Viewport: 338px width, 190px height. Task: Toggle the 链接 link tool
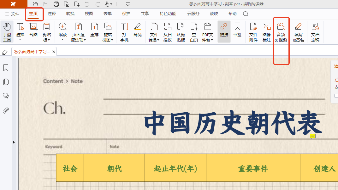coord(224,30)
